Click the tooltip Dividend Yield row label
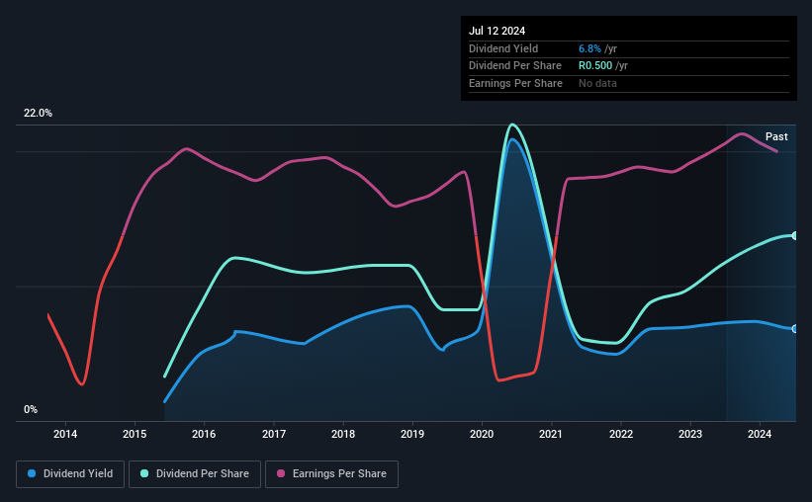812x502 pixels. pyautogui.click(x=503, y=48)
